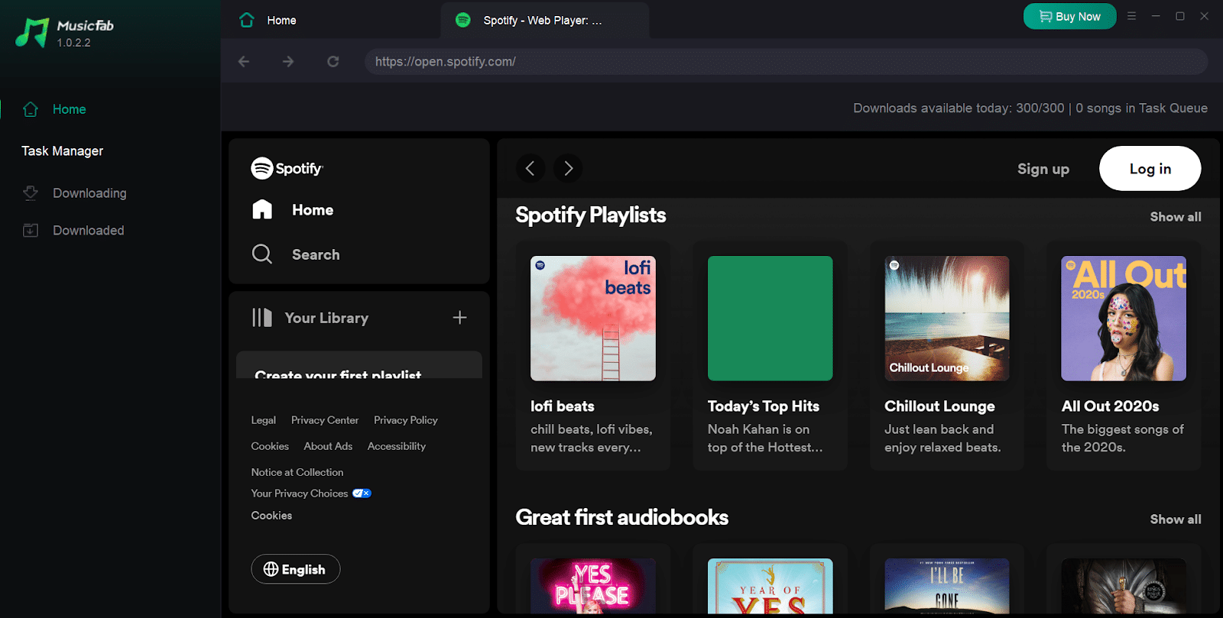Open the Yes Please audiobook cover
Image resolution: width=1223 pixels, height=618 pixels.
point(593,586)
